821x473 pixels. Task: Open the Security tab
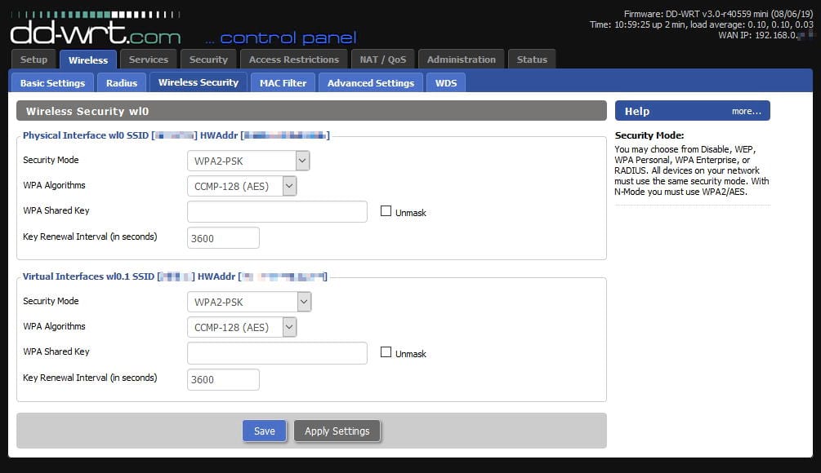[x=208, y=59]
